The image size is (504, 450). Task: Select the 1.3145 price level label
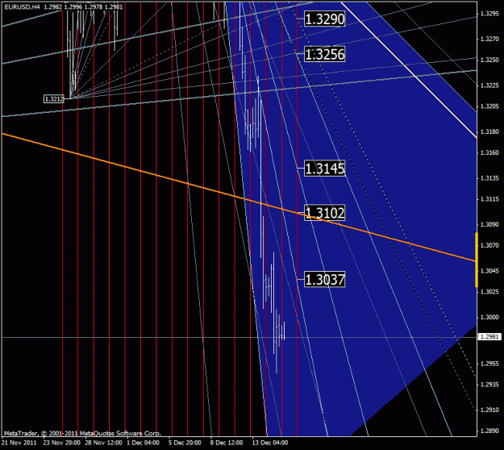click(325, 169)
